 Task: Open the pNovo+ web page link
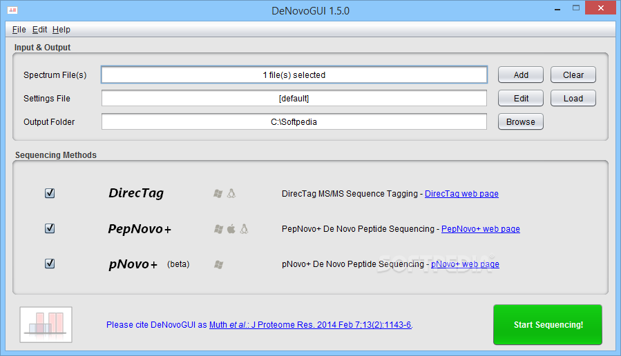pos(465,264)
